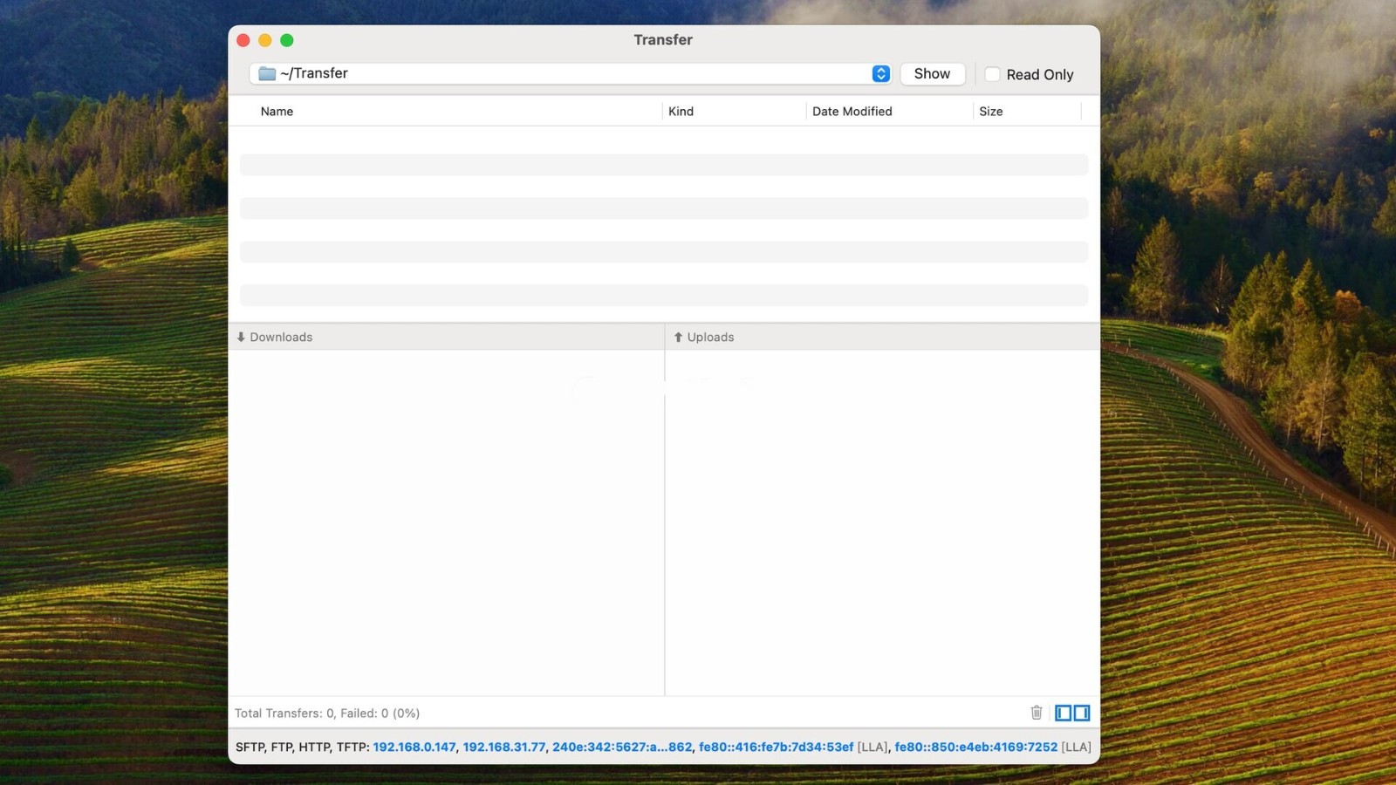Minimize the Transfer window
This screenshot has height=785, width=1396.
pos(265,40)
